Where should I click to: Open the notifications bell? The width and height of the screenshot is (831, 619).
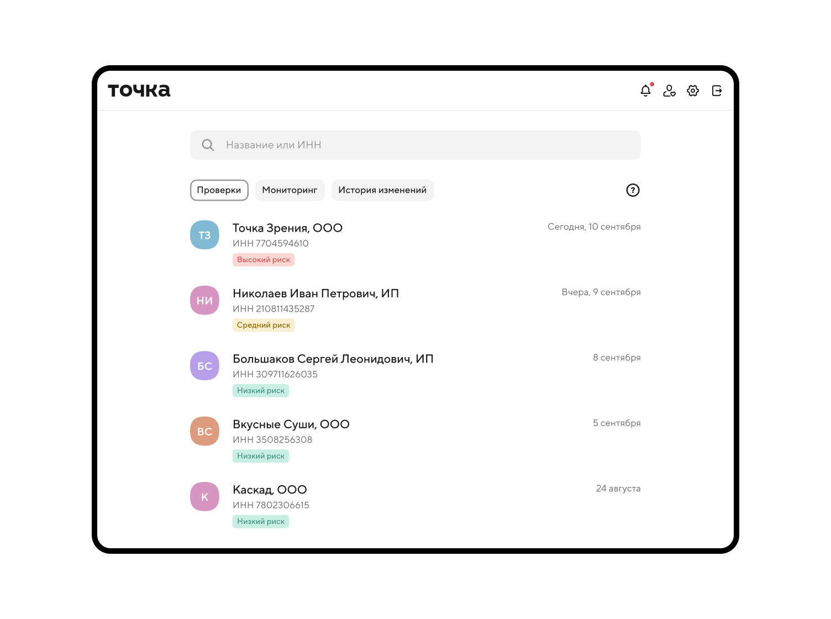coord(645,91)
